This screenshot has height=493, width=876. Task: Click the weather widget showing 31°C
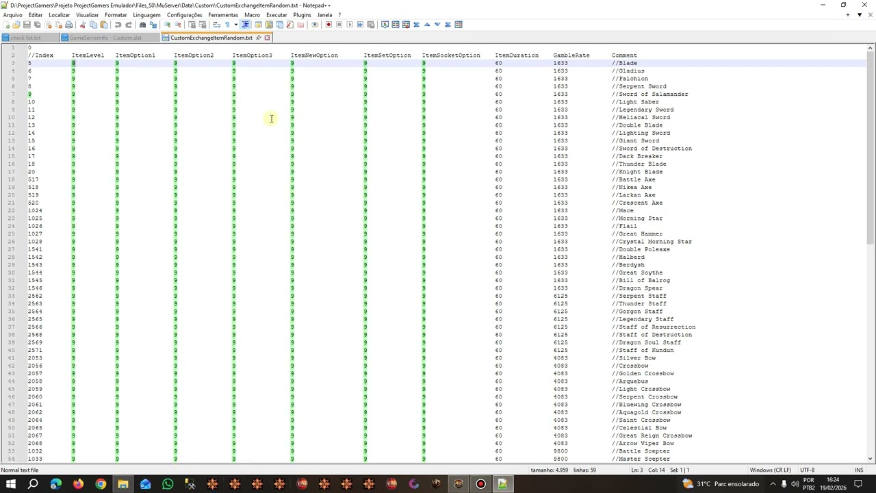pos(720,485)
